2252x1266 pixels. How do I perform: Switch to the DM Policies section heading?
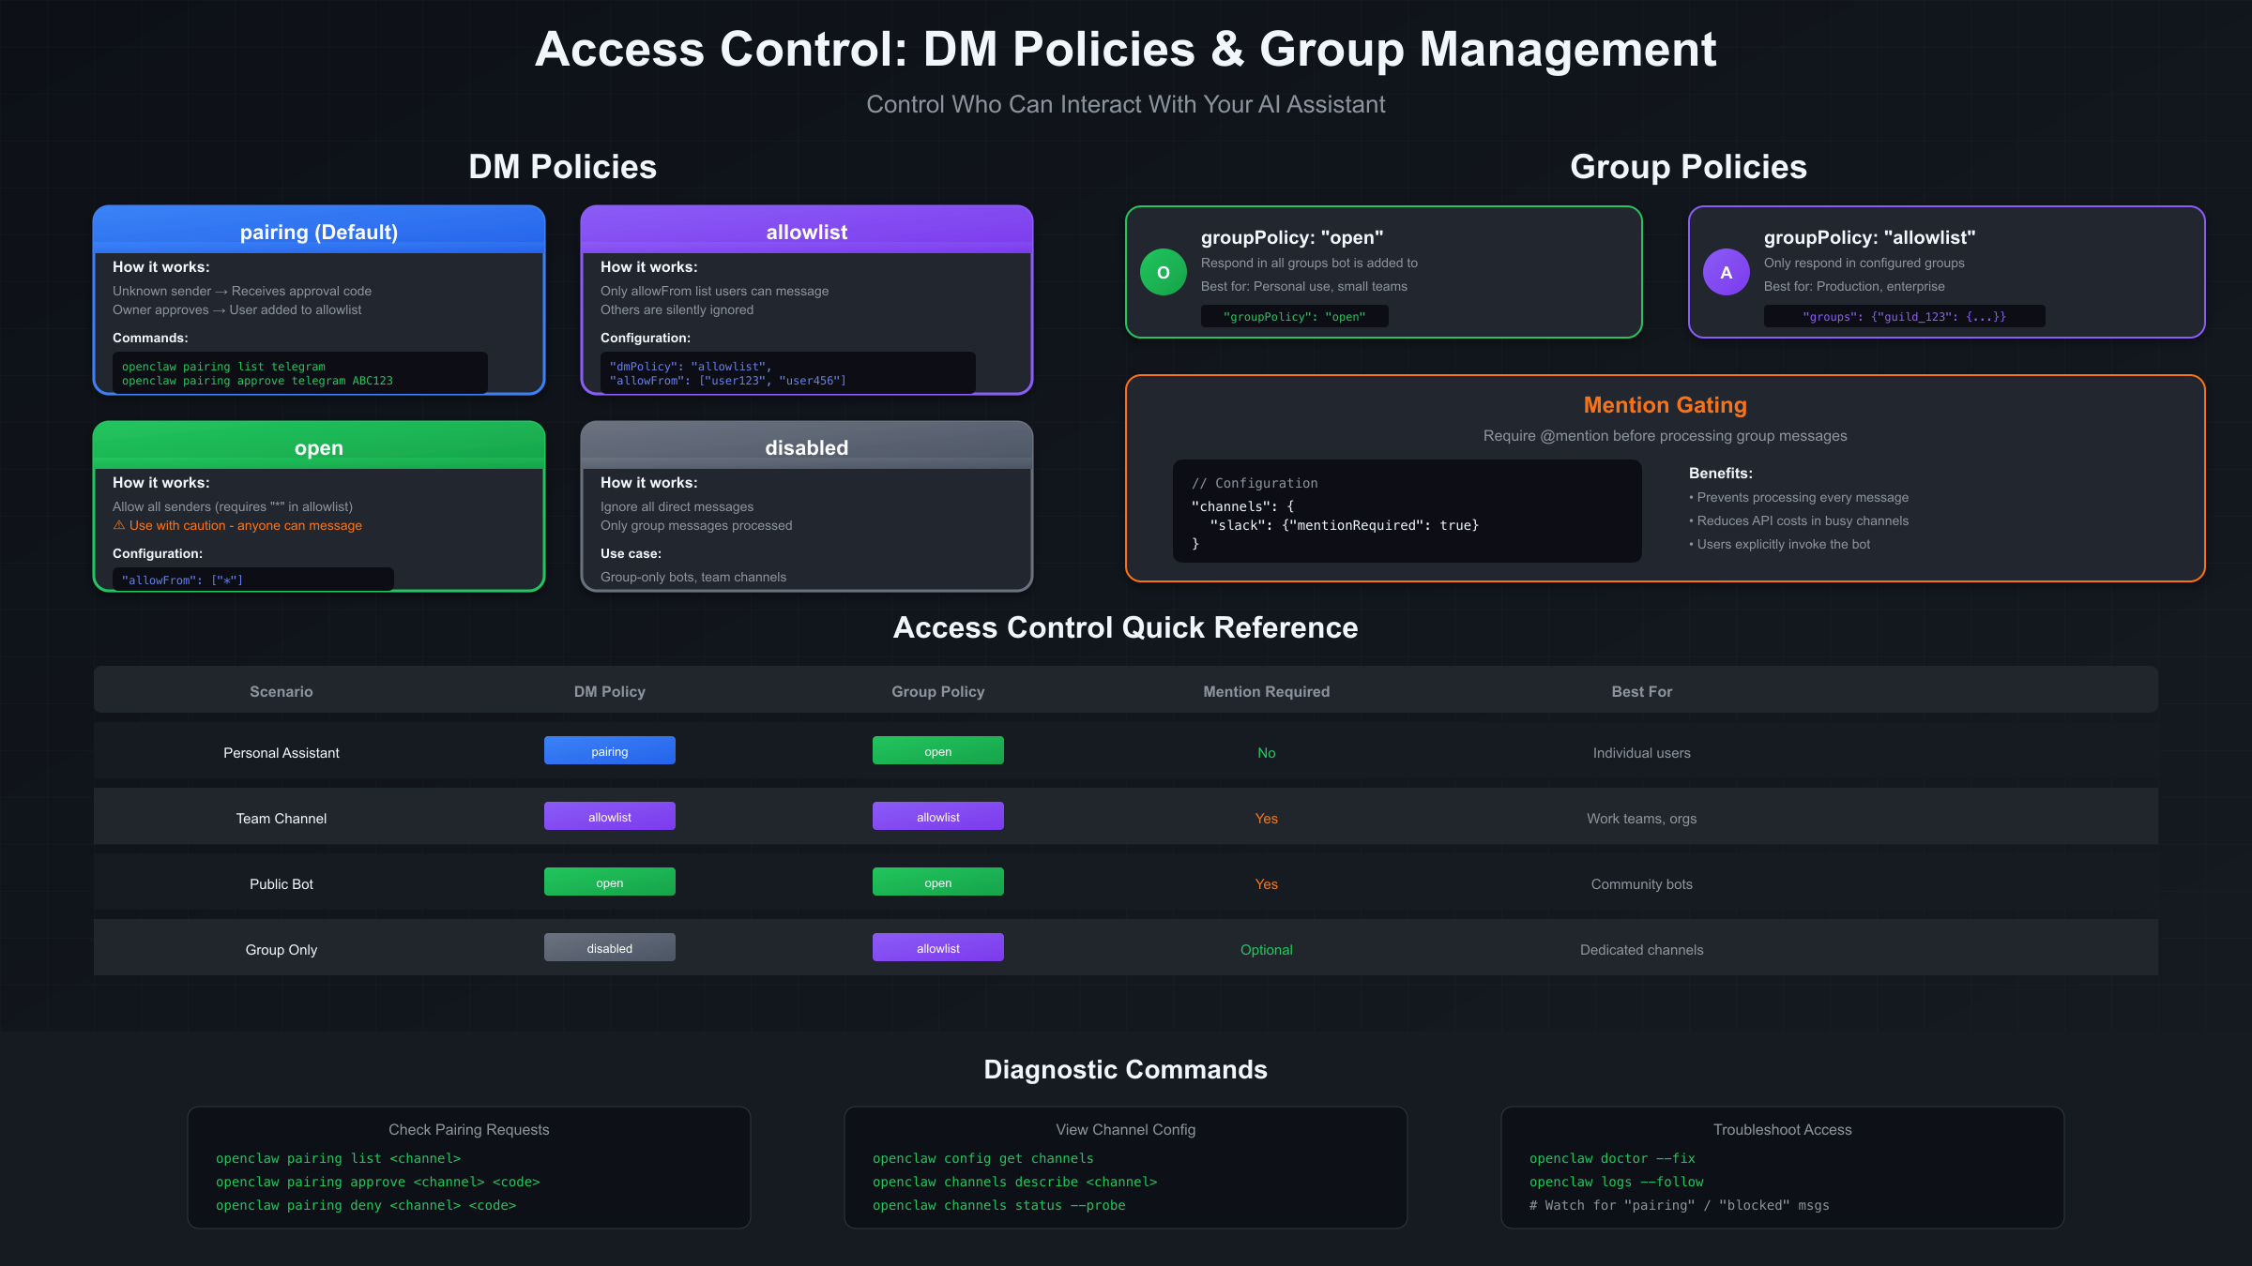[x=562, y=166]
